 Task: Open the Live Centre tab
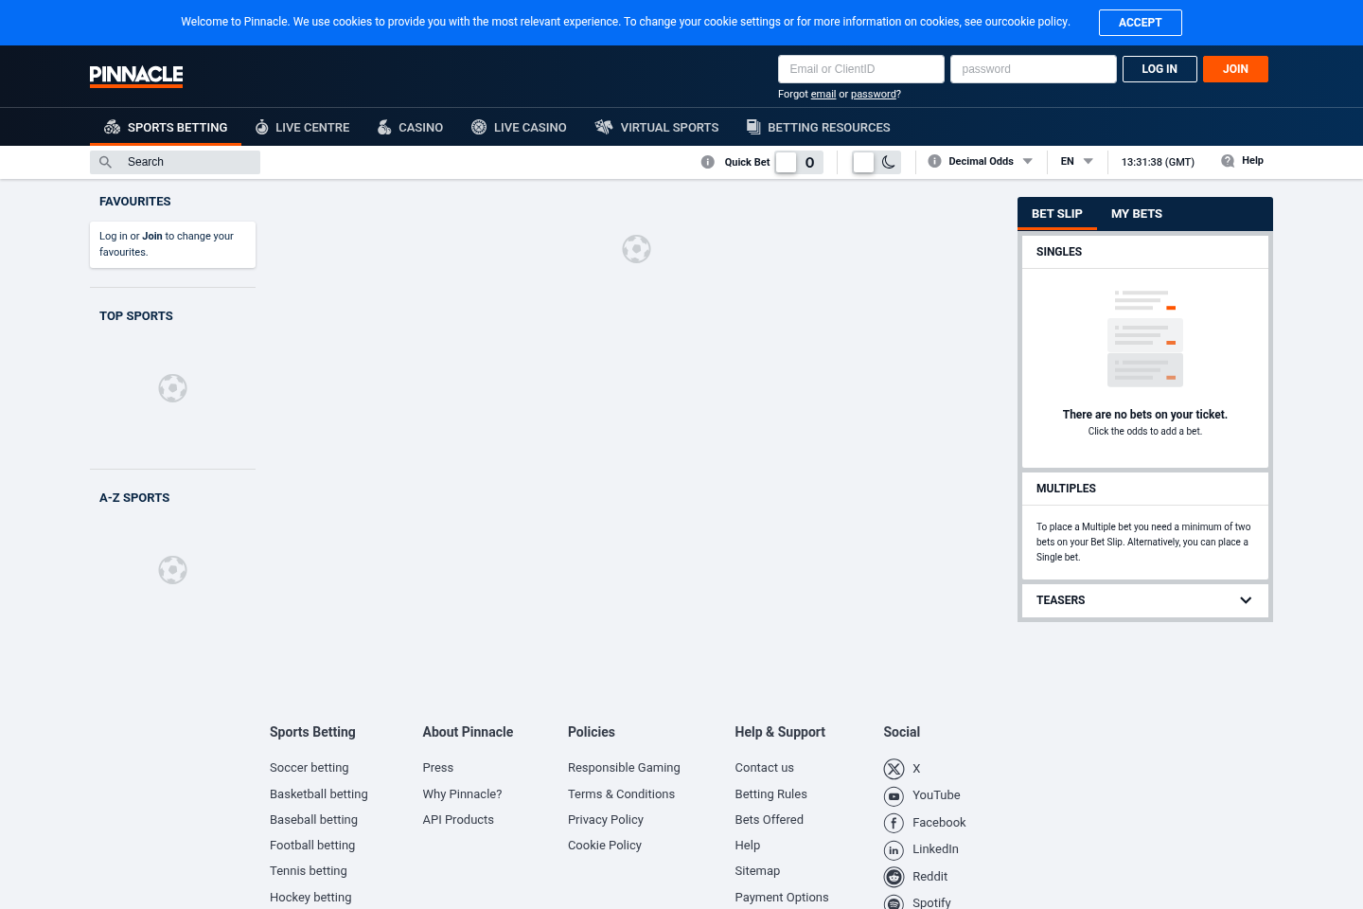click(302, 128)
